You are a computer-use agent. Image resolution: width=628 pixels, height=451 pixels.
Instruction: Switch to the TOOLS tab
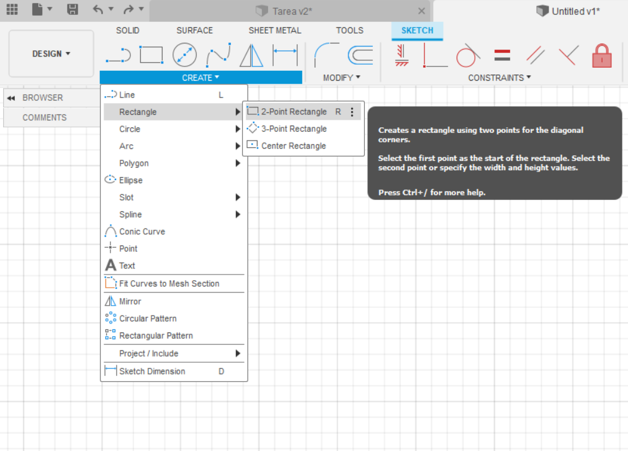tap(349, 30)
